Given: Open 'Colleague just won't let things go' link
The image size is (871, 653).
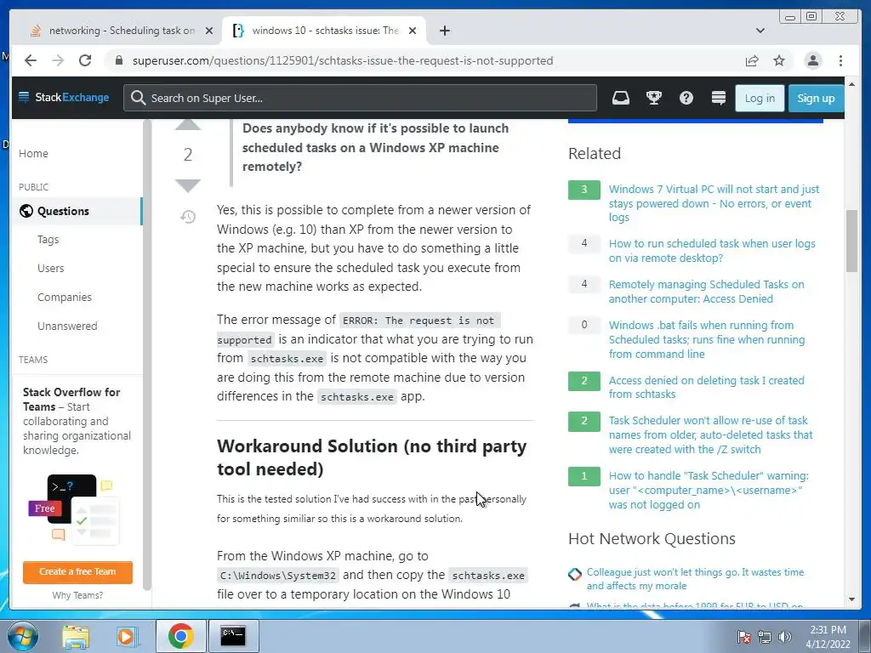Looking at the screenshot, I should pos(695,578).
